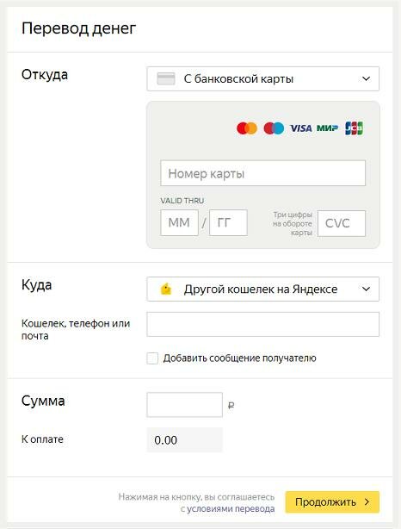Click the ruble currency symbol

click(x=231, y=405)
